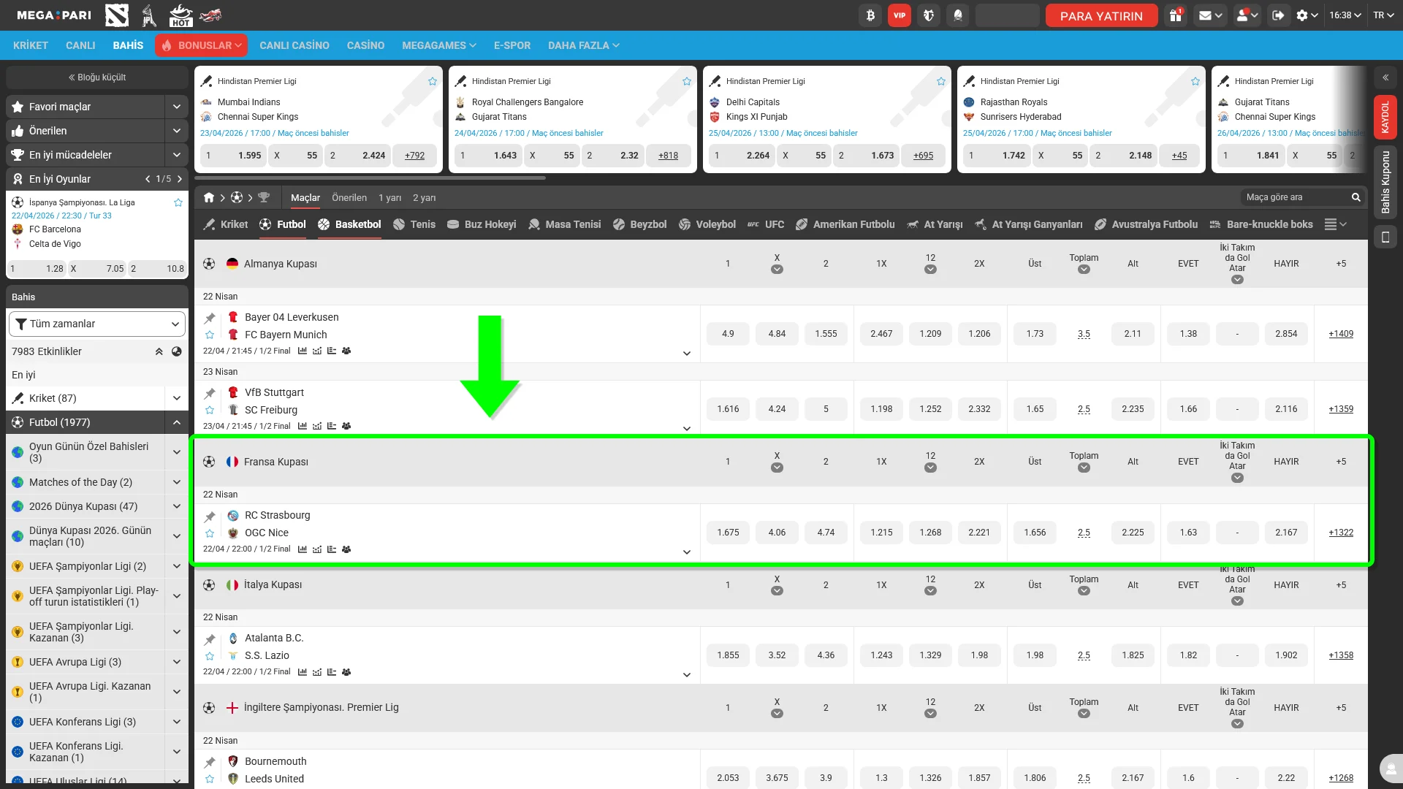1403x789 pixels.
Task: Favorite the Delhi Capitals vs Kings XI card
Action: click(x=941, y=81)
